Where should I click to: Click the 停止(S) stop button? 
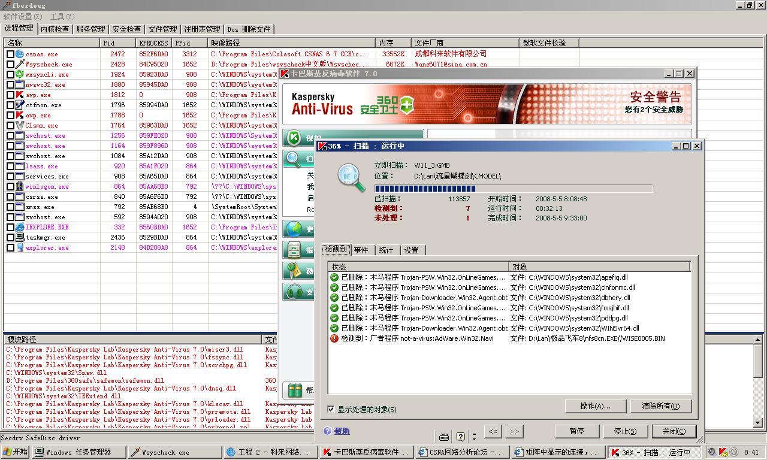625,431
